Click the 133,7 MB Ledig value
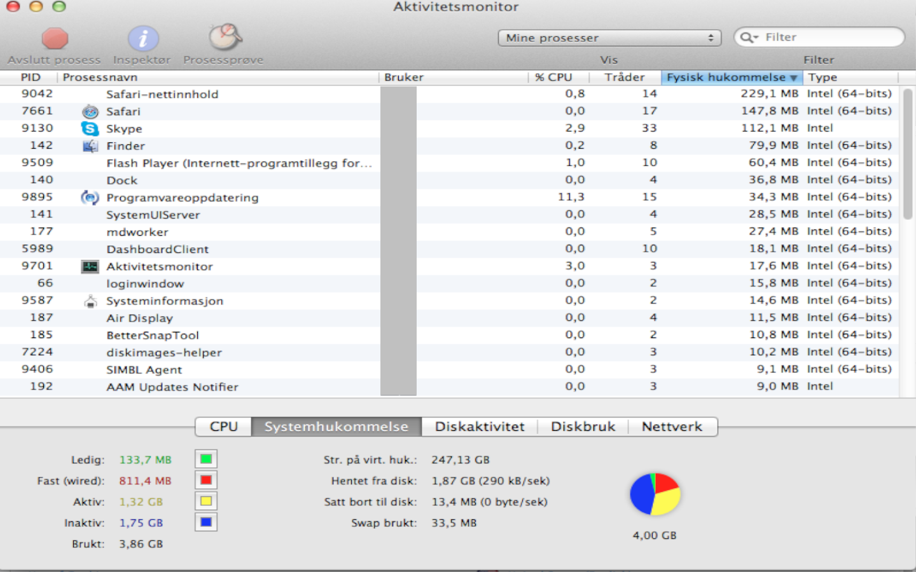This screenshot has height=572, width=916. click(x=145, y=460)
